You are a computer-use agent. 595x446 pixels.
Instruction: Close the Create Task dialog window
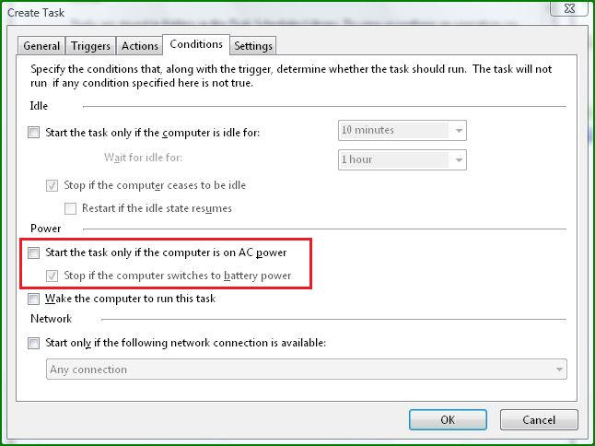tap(569, 8)
